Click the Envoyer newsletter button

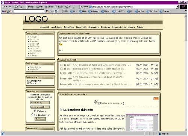point(40,119)
